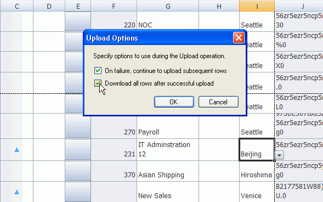323x202 pixels.
Task: Click changed-row triangle icon in IT Adminstration row
Action: pyautogui.click(x=17, y=150)
